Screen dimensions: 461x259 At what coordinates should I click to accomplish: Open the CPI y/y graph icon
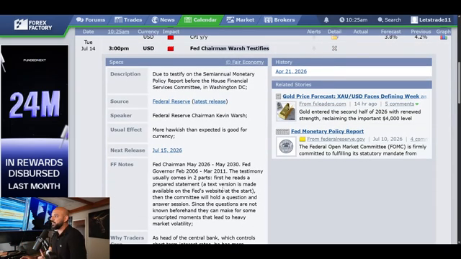click(x=444, y=37)
